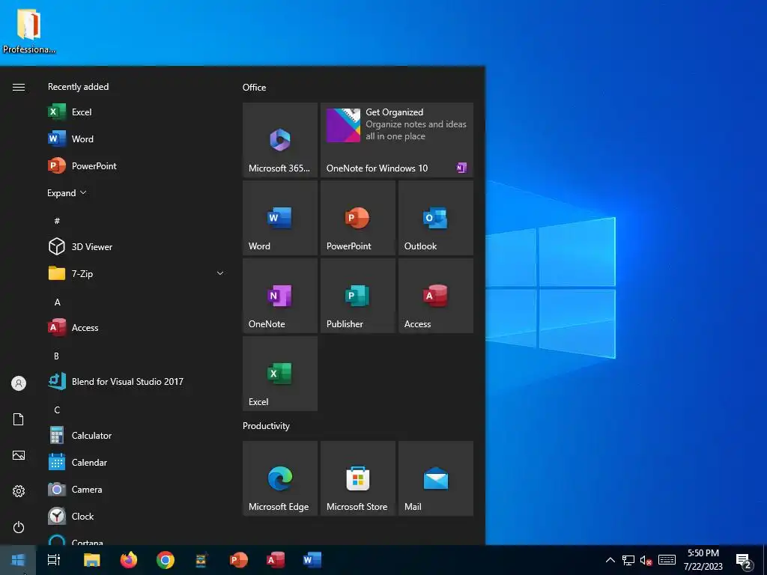Expand the Recently added list
The width and height of the screenshot is (767, 575).
point(67,193)
